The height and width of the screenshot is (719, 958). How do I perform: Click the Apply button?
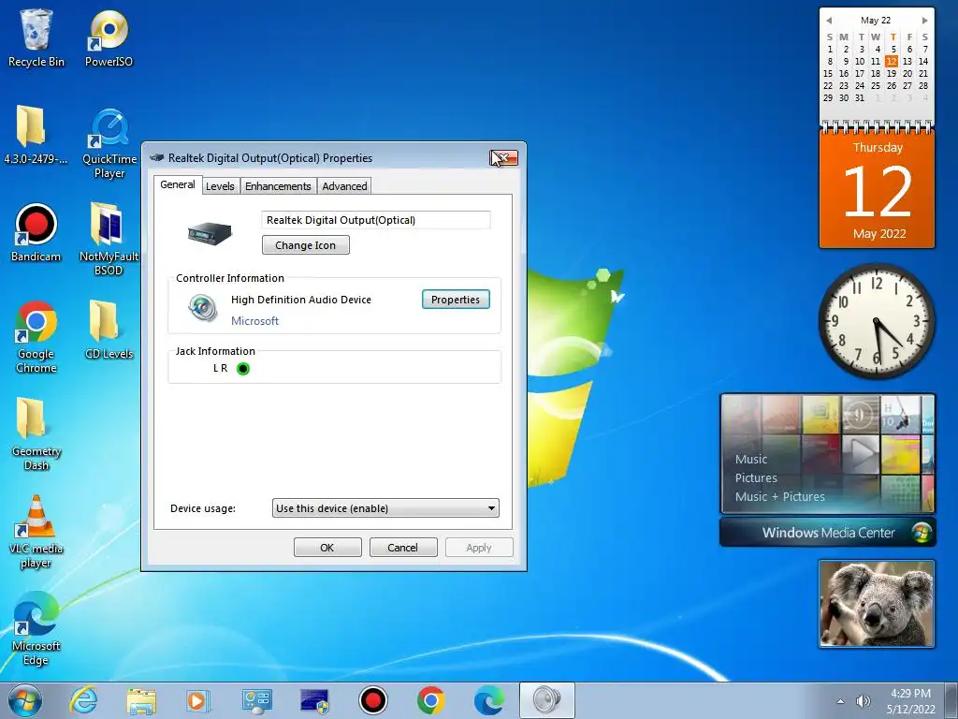point(479,547)
